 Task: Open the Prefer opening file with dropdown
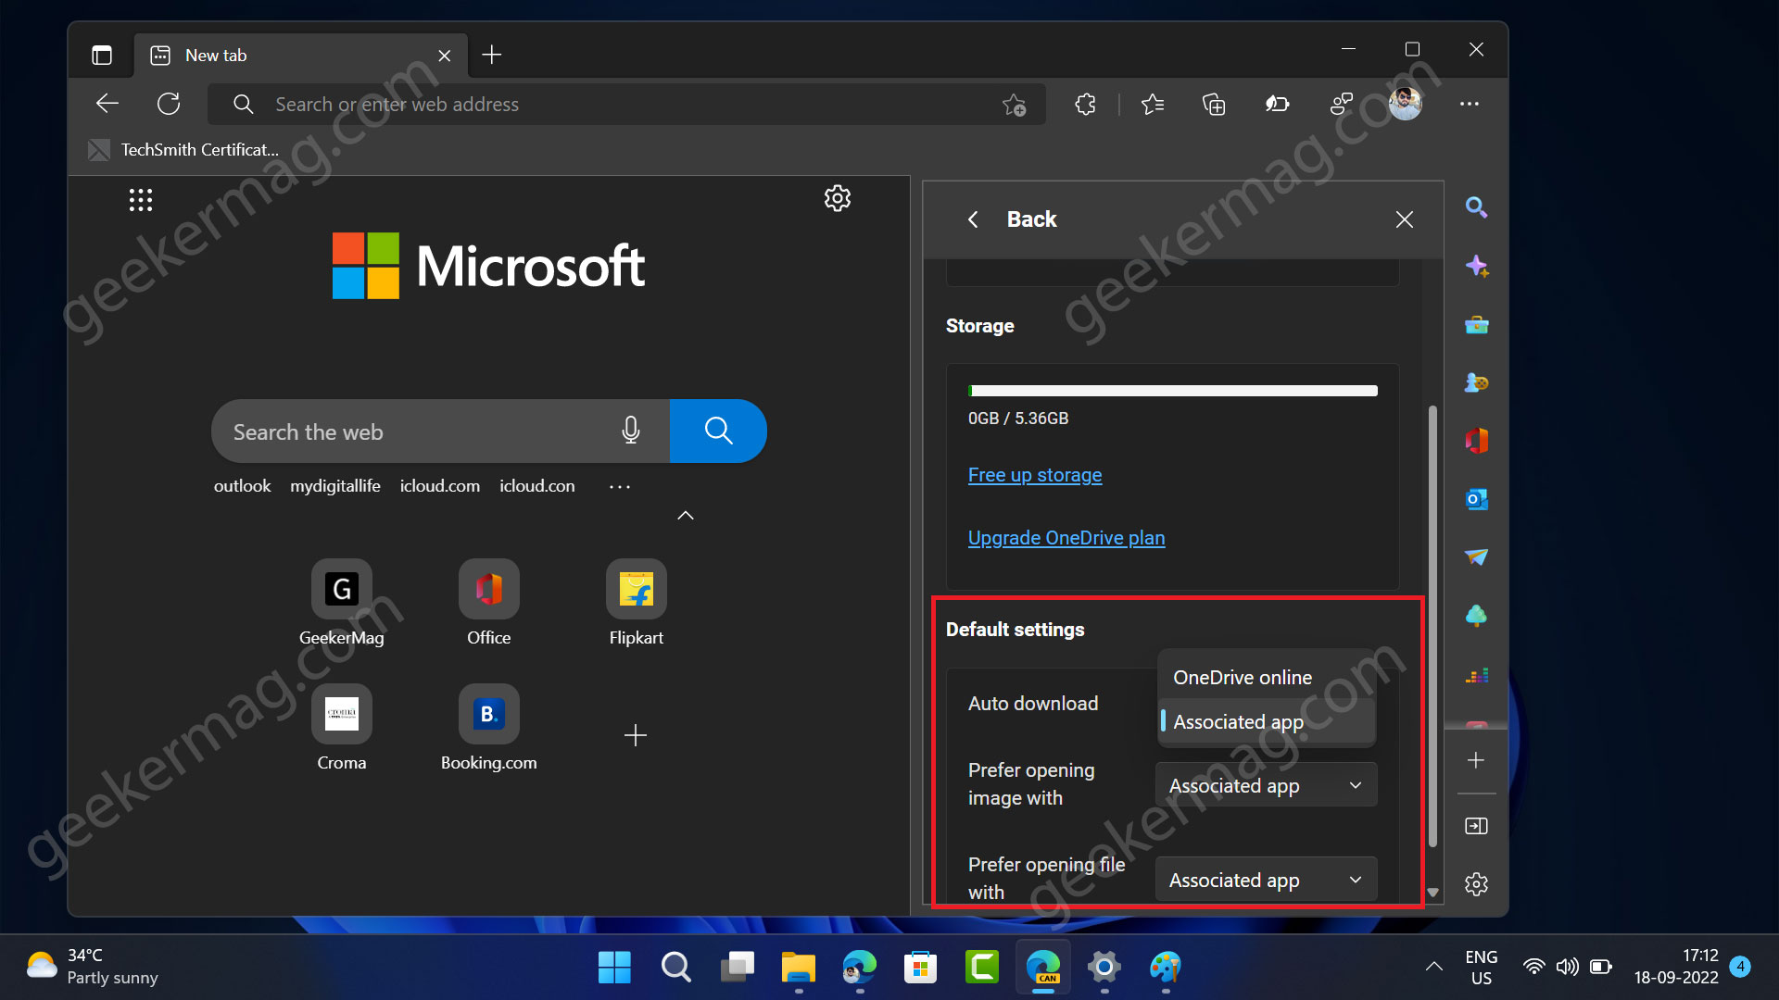[1265, 879]
